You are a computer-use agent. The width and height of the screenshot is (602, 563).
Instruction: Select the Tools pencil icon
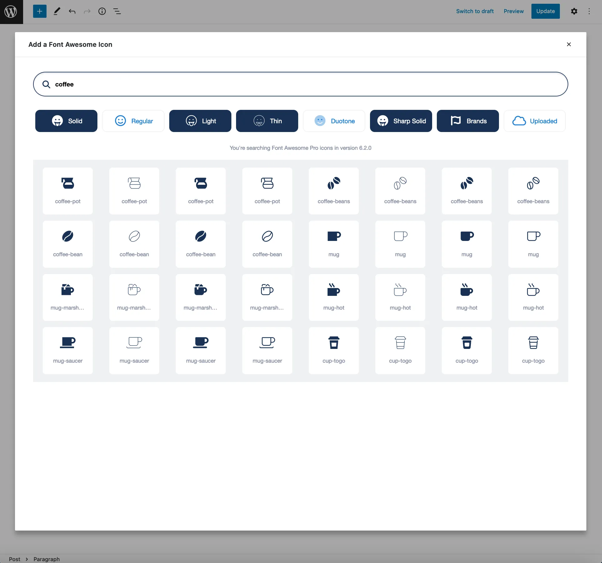(x=57, y=11)
